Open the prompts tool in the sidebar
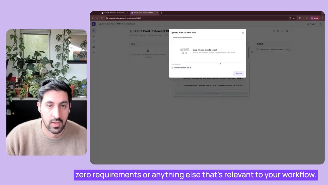Viewport: 328px width, 185px height. point(94,41)
